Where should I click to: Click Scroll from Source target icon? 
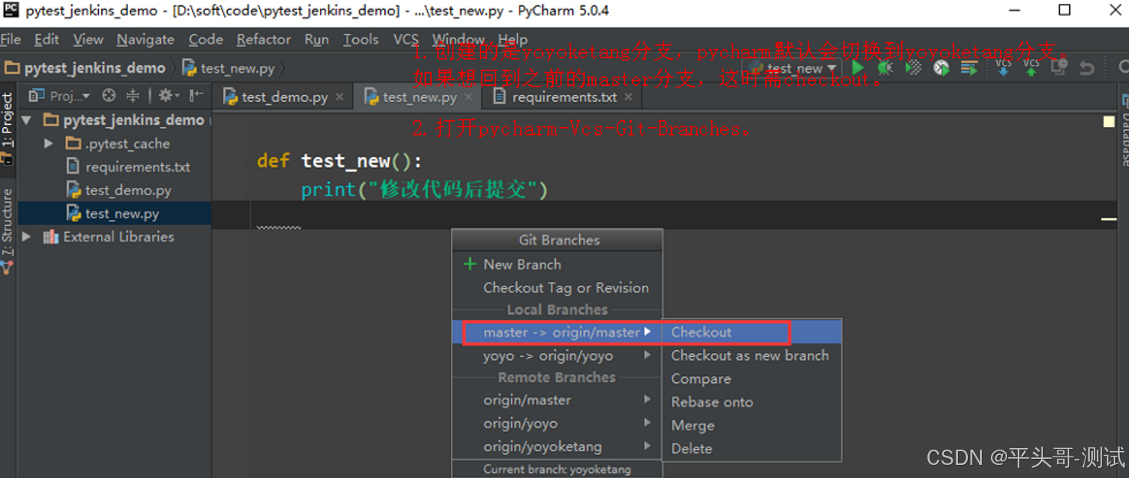(x=110, y=95)
